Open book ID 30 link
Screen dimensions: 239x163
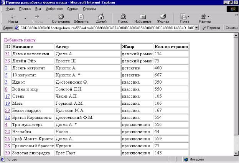tap(7, 153)
